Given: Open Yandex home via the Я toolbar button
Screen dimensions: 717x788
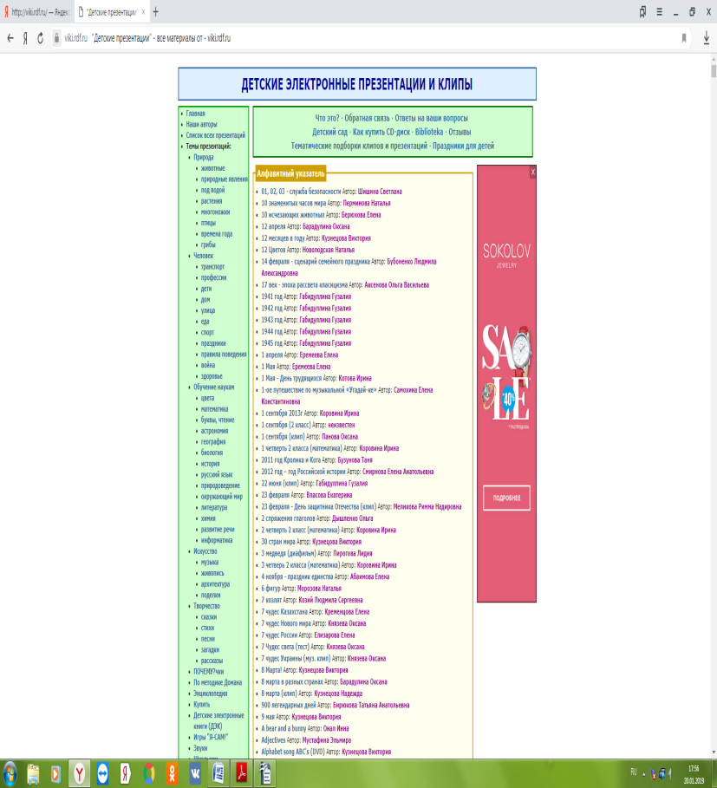Looking at the screenshot, I should pyautogui.click(x=25, y=38).
